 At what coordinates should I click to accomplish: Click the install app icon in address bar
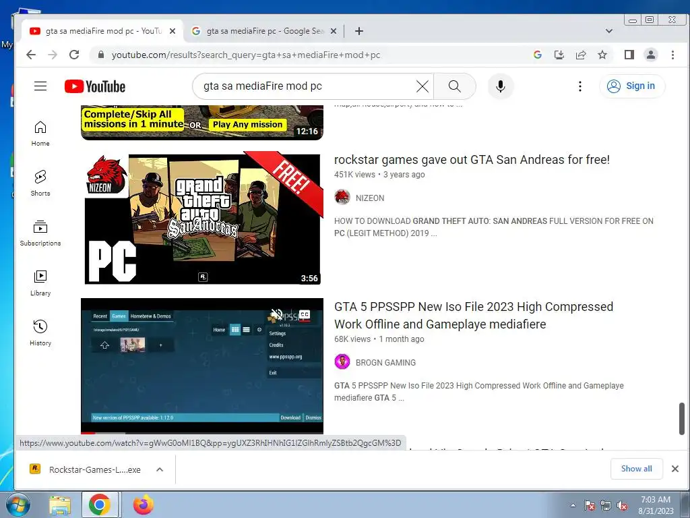point(559,55)
